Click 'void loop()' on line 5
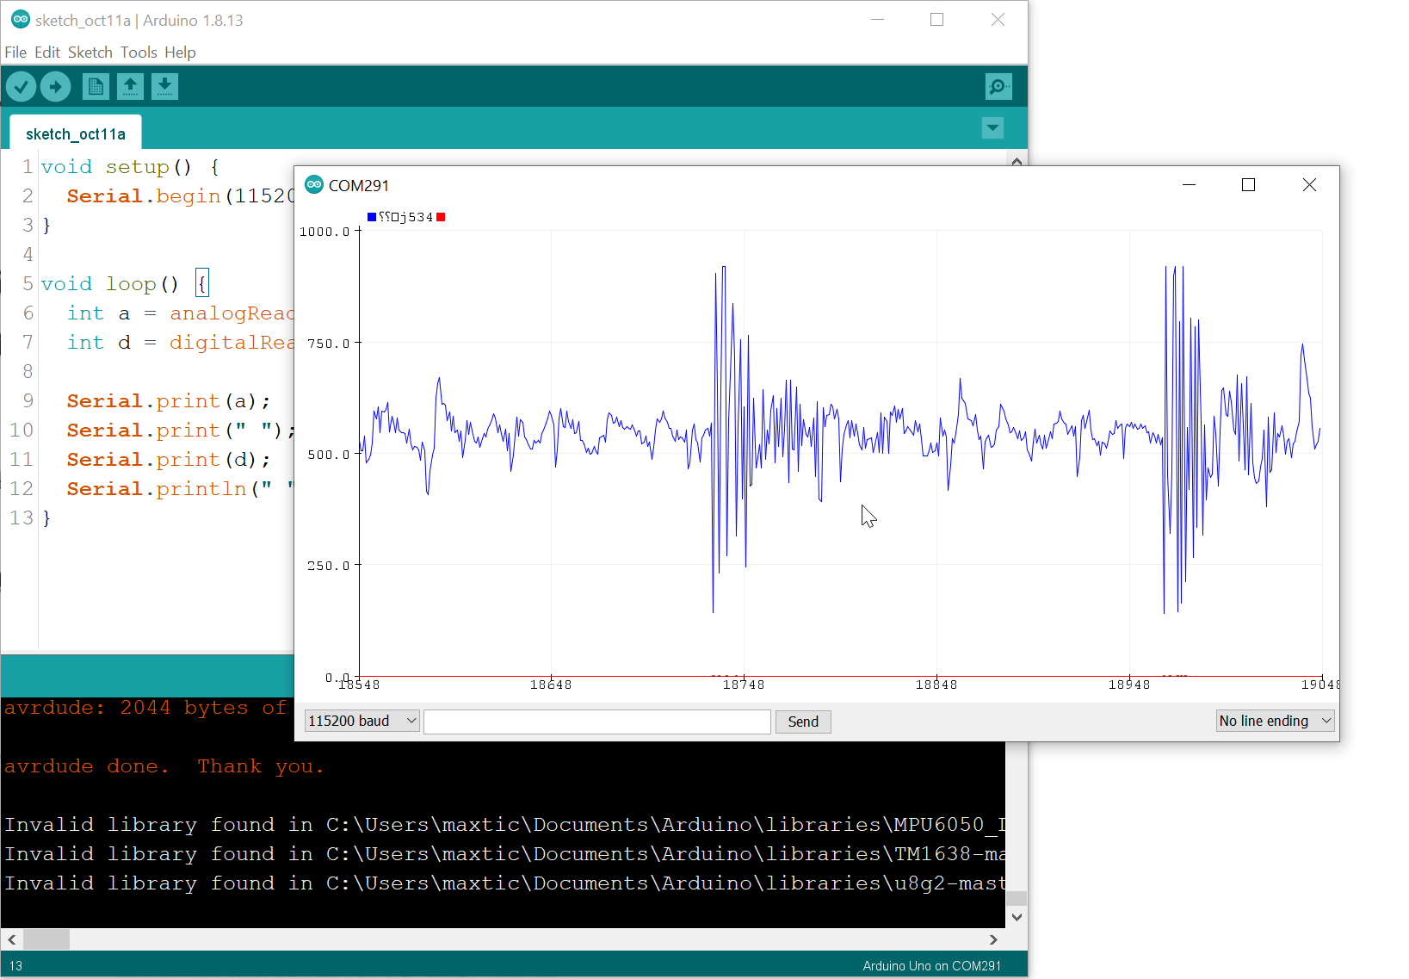 click(x=110, y=284)
